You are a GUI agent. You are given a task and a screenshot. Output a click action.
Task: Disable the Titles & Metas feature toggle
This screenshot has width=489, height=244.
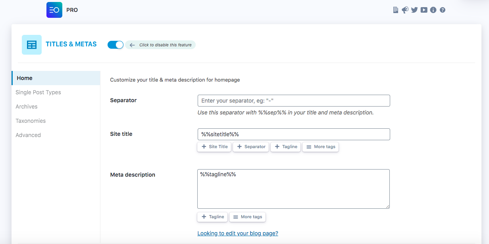point(115,44)
